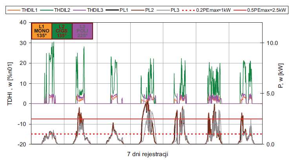Click the dotted red 1kW threshold line
This screenshot has height=162, width=292.
147,134
